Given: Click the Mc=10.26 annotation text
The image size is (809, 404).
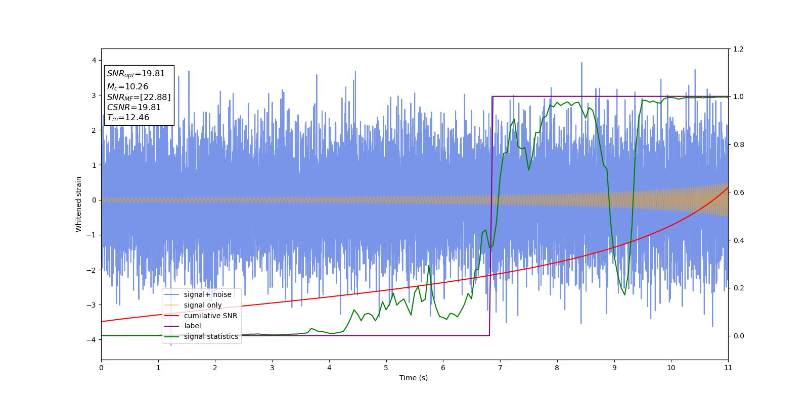Looking at the screenshot, I should [127, 87].
